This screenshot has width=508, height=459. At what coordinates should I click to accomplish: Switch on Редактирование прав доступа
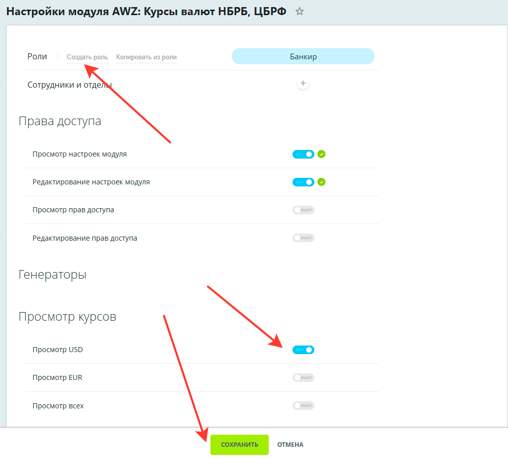click(303, 238)
